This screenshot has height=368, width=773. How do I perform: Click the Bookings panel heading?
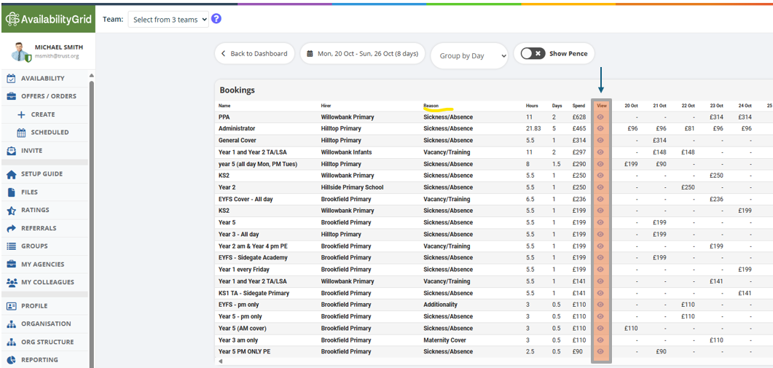(237, 90)
